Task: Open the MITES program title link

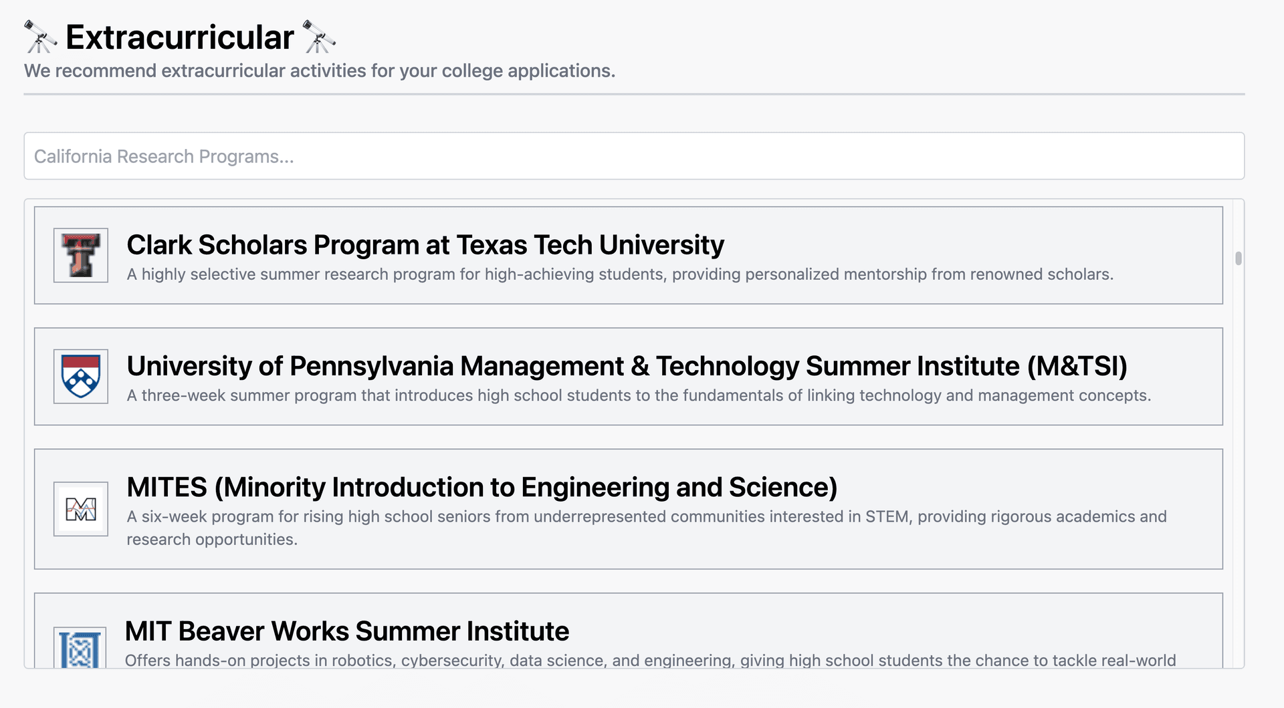Action: (x=481, y=487)
